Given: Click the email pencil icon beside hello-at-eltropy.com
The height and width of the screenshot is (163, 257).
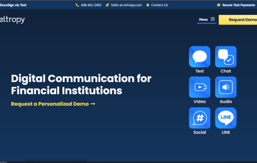Looking at the screenshot, I should click(x=107, y=5).
